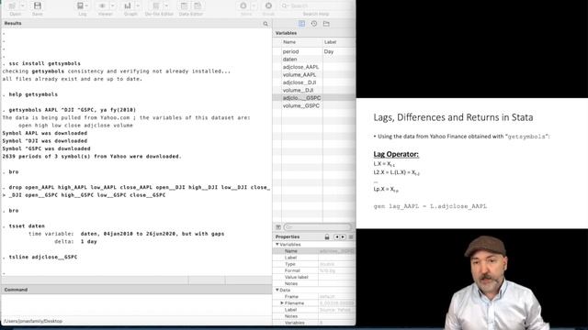Open the dropdown arrow next to Graph

[138, 5]
